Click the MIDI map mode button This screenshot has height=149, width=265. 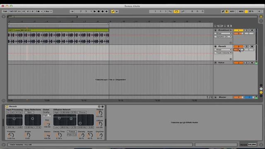[241, 12]
